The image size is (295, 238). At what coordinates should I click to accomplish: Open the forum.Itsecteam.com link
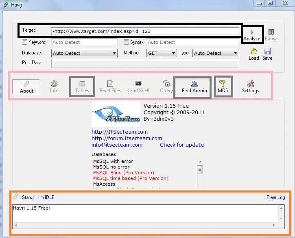(x=127, y=138)
